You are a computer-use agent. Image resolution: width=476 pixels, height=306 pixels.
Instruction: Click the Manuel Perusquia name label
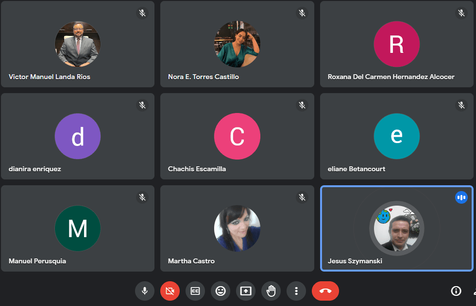tap(37, 261)
